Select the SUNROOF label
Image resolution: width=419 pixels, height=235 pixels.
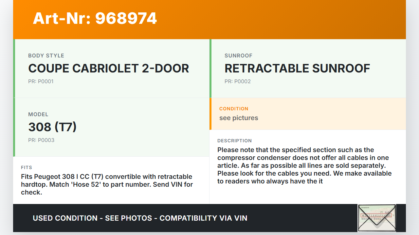pos(238,55)
